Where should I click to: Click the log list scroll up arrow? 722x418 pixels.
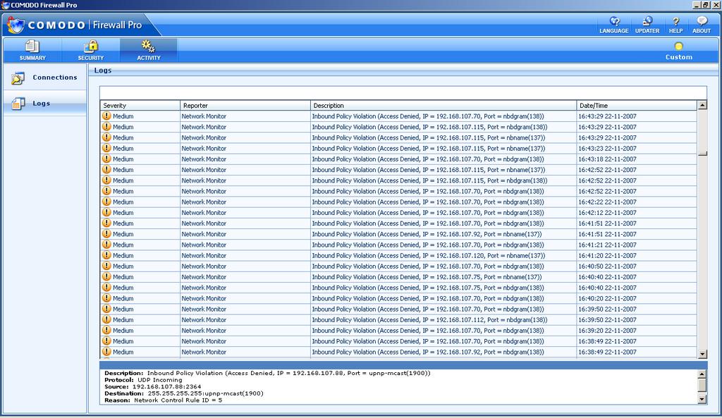702,106
